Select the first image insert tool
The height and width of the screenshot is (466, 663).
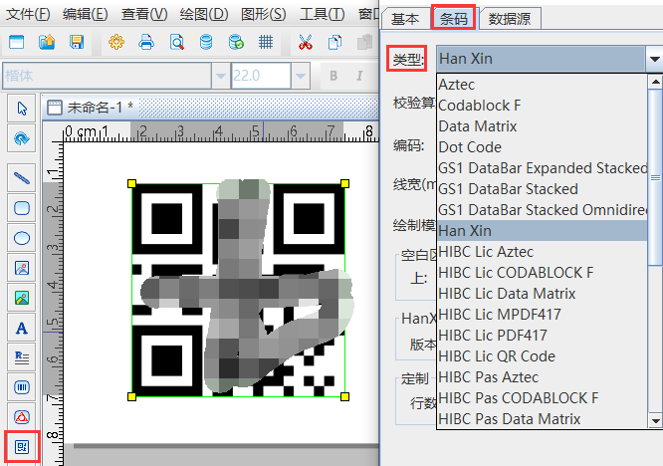click(22, 268)
